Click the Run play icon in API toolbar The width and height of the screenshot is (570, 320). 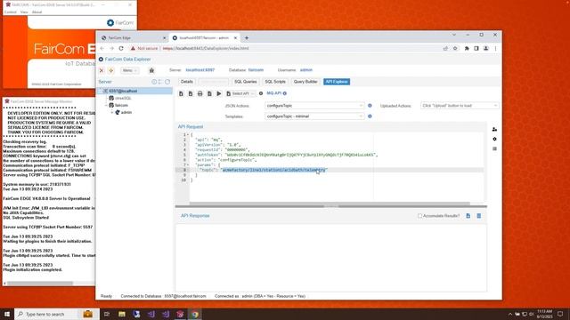point(219,93)
